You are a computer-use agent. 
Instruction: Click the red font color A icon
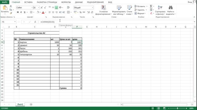(43, 12)
